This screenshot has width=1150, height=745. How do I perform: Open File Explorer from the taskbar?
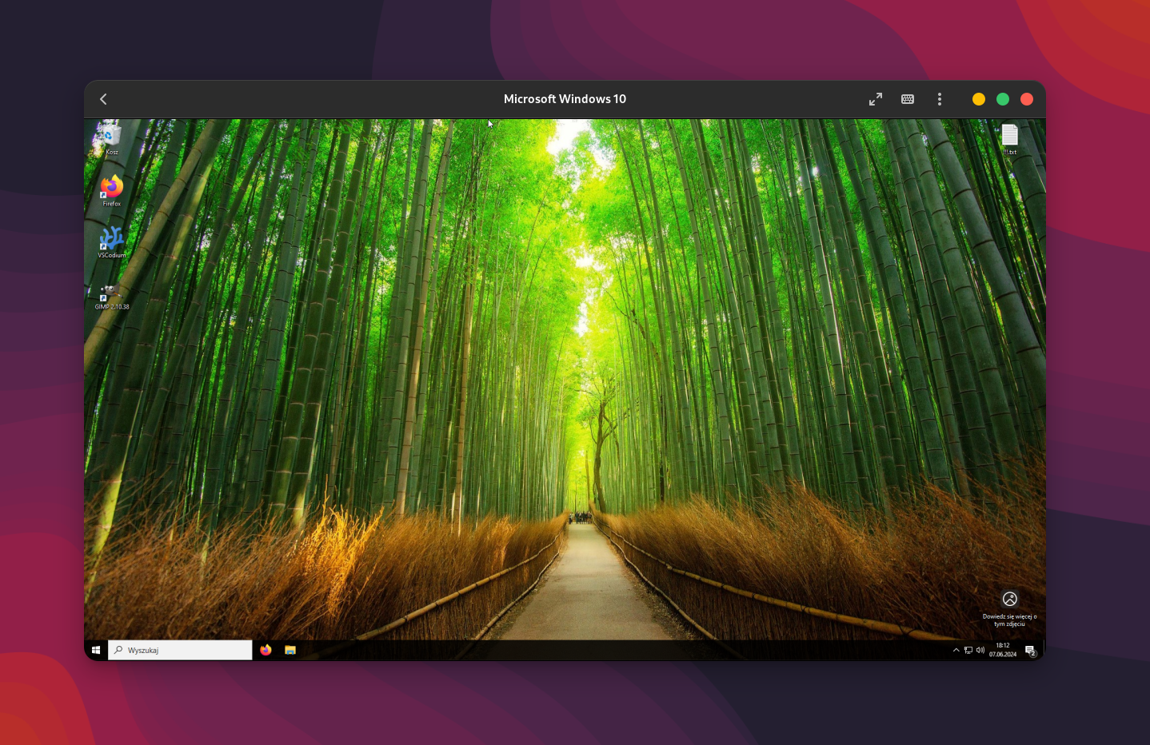pyautogui.click(x=290, y=650)
